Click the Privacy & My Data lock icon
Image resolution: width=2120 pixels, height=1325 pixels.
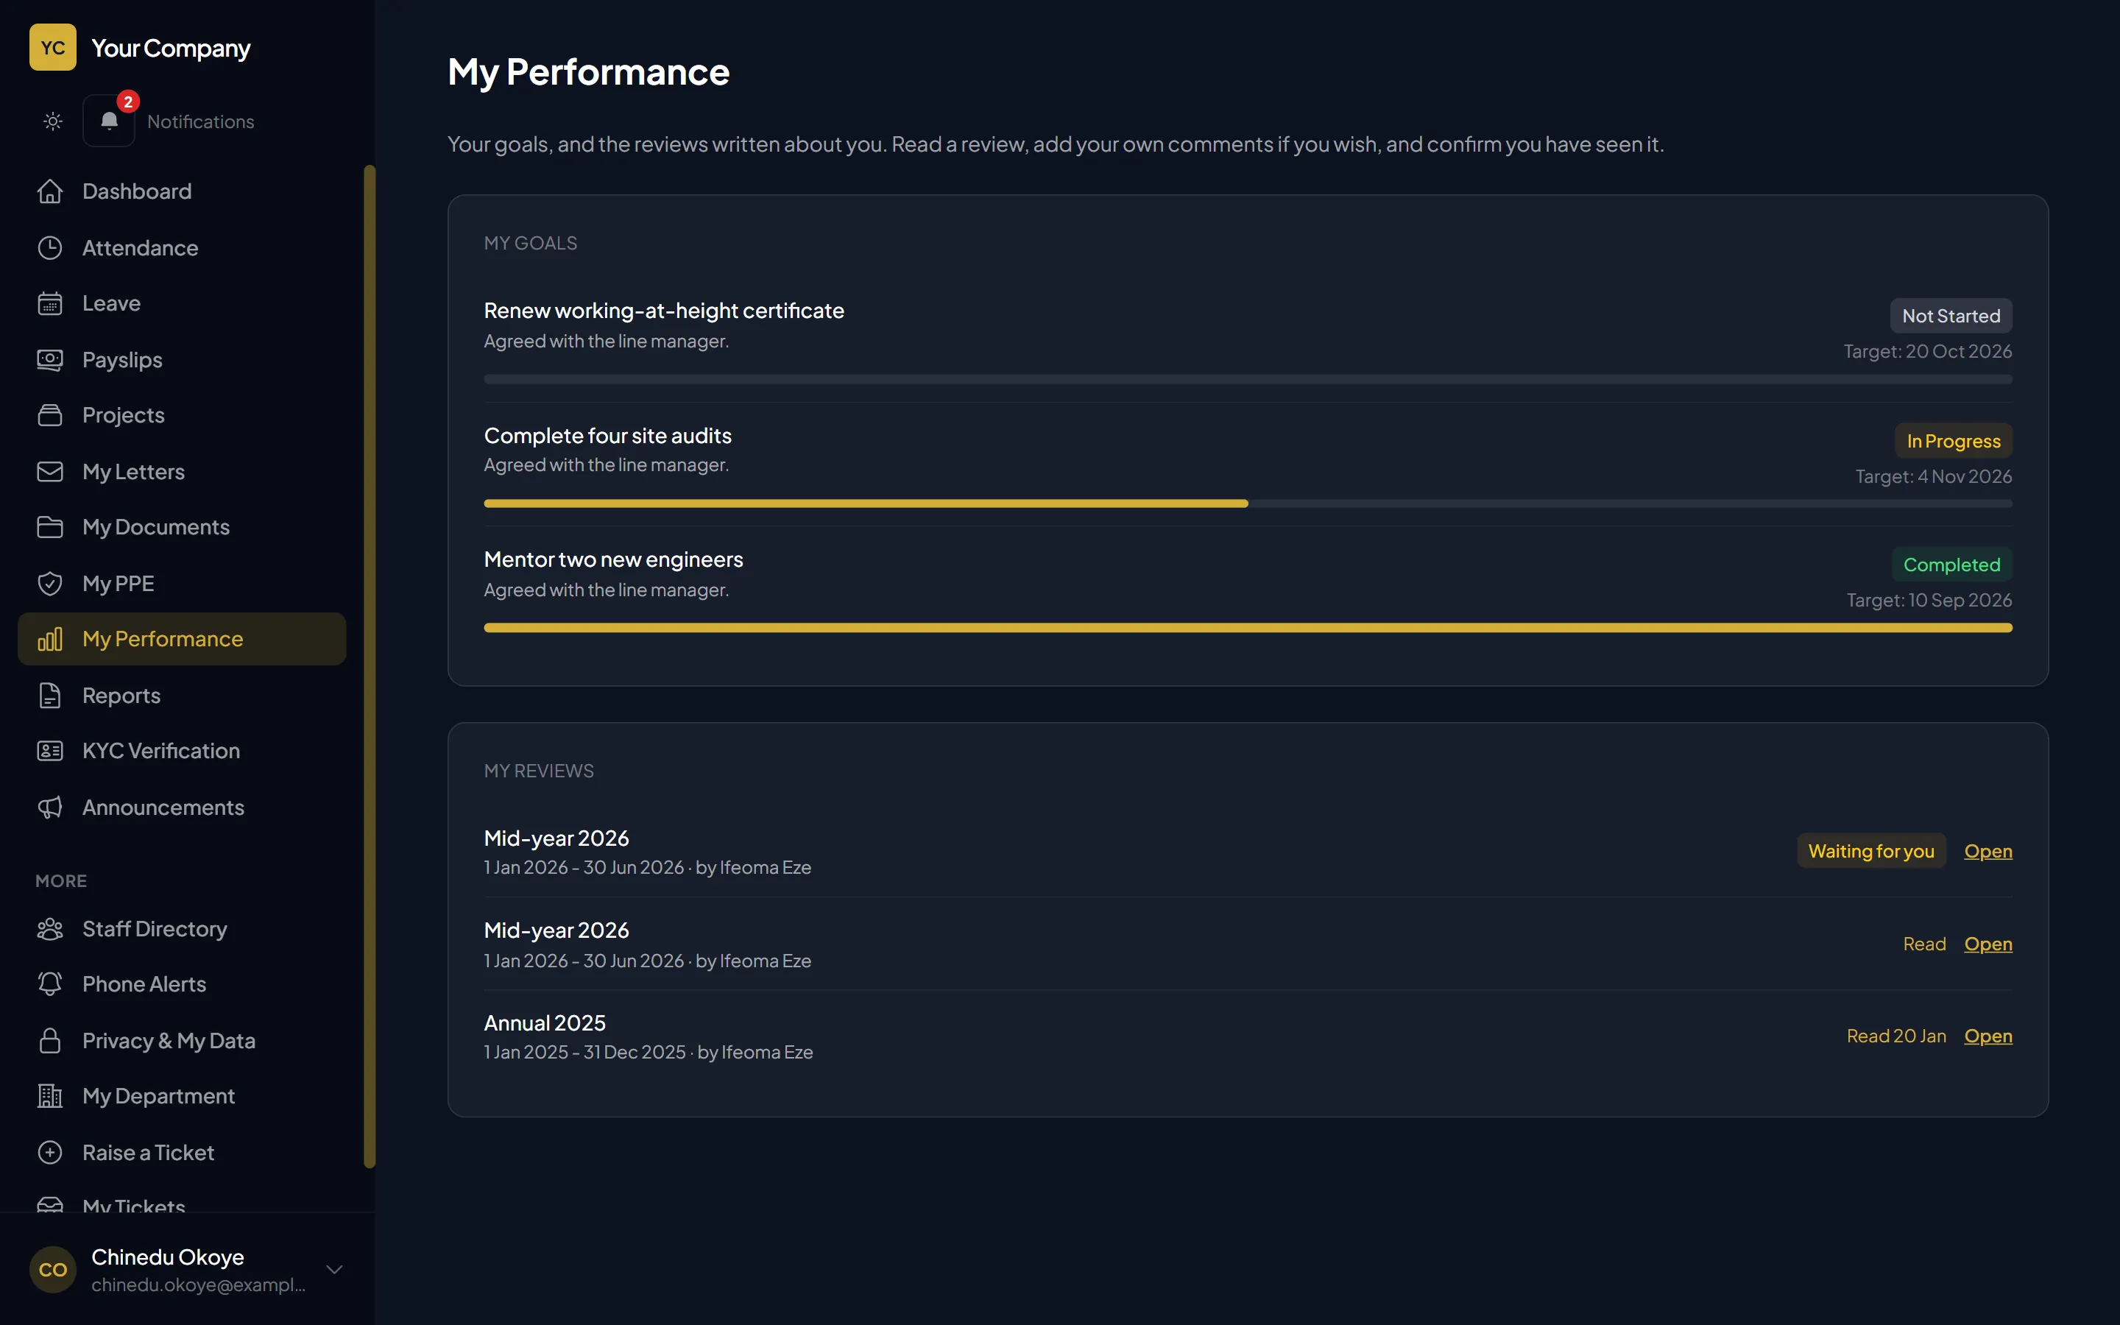coord(50,1041)
